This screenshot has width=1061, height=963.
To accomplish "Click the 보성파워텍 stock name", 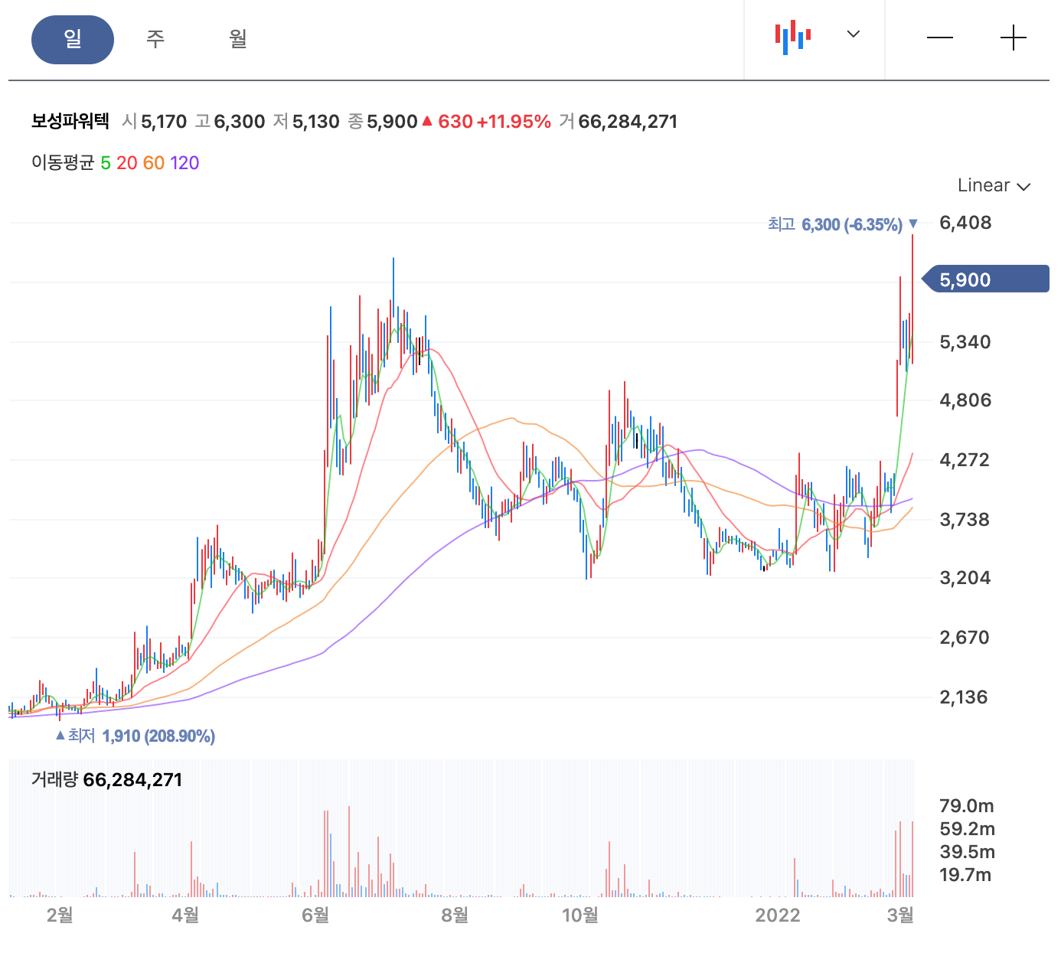I will (x=70, y=122).
